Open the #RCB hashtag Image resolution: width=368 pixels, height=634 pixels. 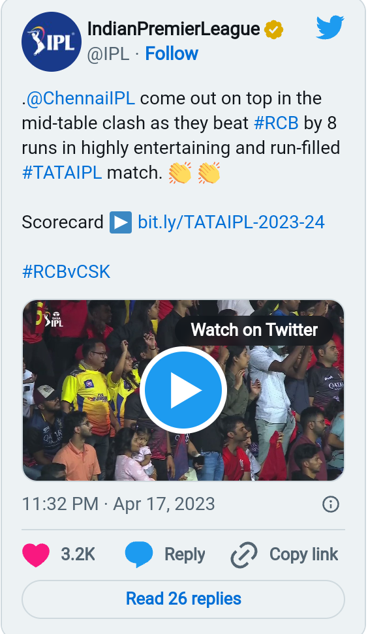tap(276, 123)
